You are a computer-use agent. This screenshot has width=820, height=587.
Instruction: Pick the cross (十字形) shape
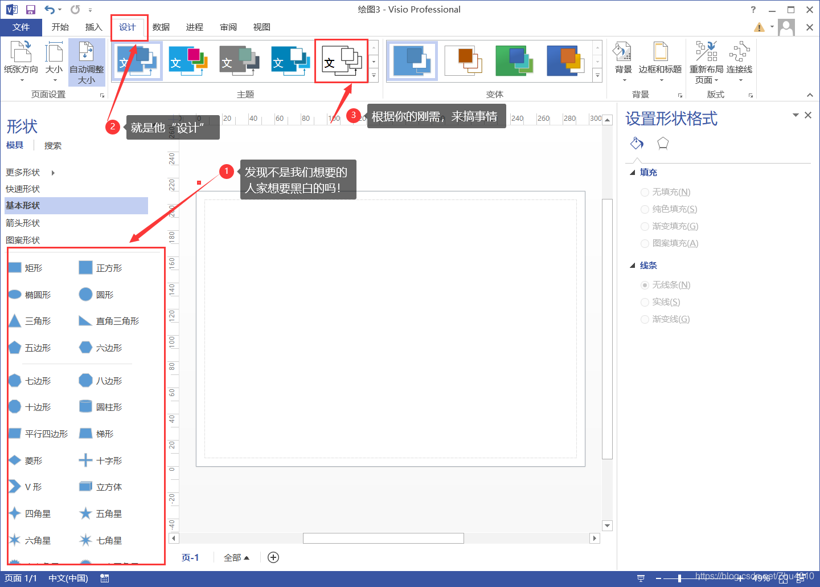(100, 460)
